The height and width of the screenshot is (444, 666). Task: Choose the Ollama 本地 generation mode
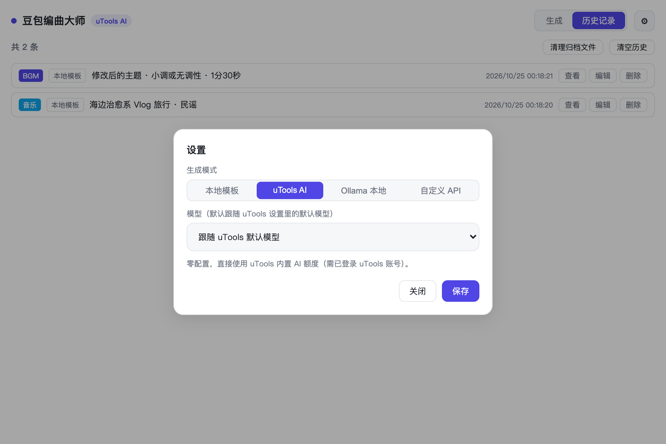click(x=364, y=190)
